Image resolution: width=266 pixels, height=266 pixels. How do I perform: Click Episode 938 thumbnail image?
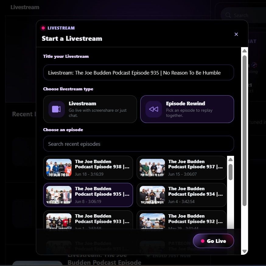[59, 168]
